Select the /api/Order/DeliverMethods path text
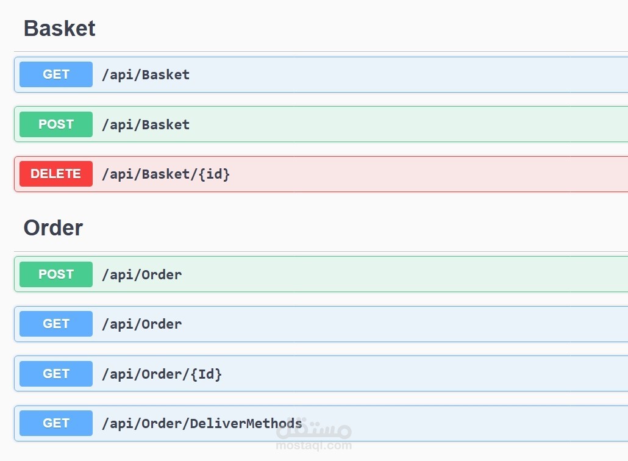The height and width of the screenshot is (461, 628). click(202, 424)
